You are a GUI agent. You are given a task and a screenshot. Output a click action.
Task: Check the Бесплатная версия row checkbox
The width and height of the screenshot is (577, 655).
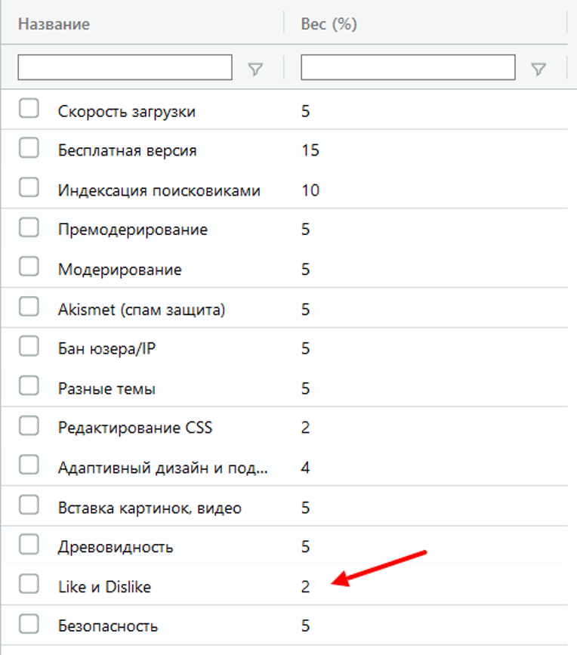point(29,148)
